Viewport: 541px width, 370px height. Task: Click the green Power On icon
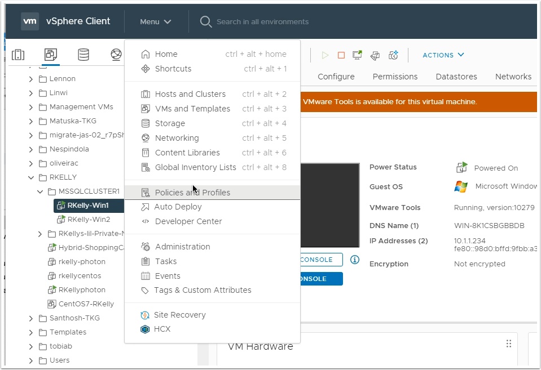coord(325,55)
